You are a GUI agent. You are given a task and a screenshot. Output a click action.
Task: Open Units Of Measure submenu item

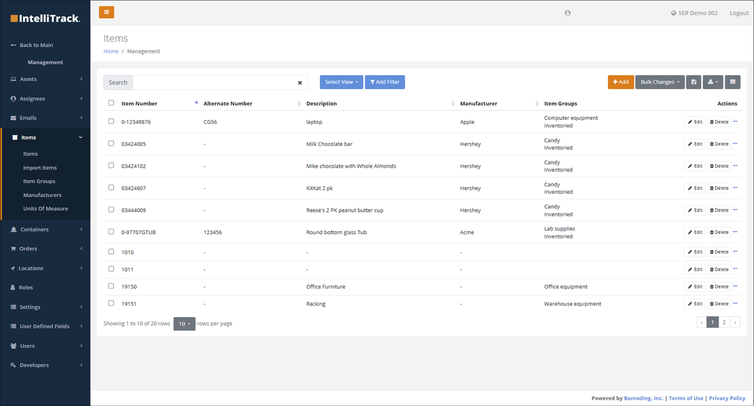45,208
